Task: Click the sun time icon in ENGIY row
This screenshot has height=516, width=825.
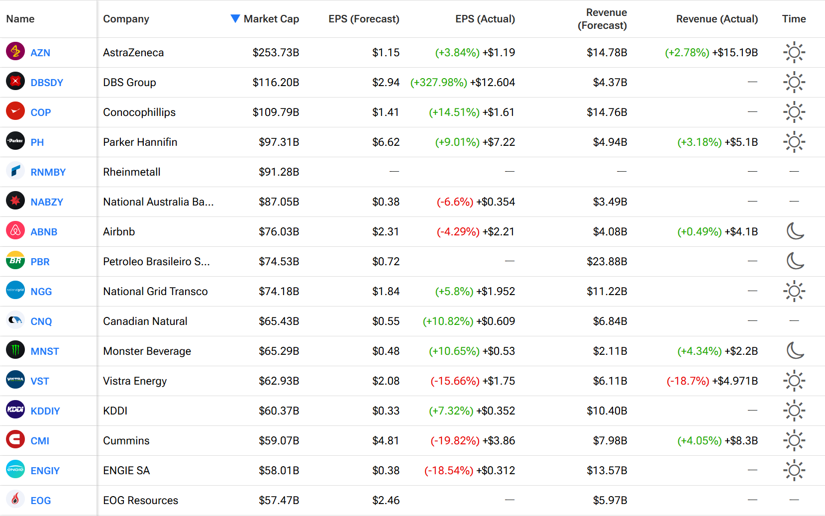Action: click(794, 470)
